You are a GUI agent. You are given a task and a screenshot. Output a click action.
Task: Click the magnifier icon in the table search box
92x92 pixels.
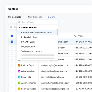(11, 27)
